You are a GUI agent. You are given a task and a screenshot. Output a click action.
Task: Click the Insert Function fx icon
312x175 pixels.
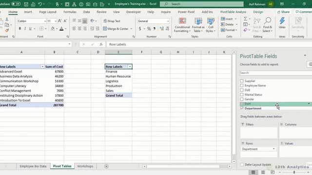[101, 44]
